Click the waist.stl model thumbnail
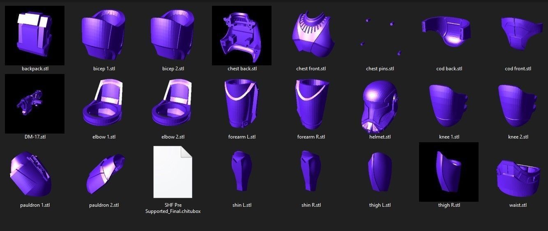Screen dimensions: 548x231 coord(518,178)
